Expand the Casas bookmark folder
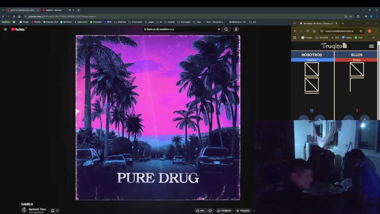This screenshot has width=380, height=214. tap(197, 22)
